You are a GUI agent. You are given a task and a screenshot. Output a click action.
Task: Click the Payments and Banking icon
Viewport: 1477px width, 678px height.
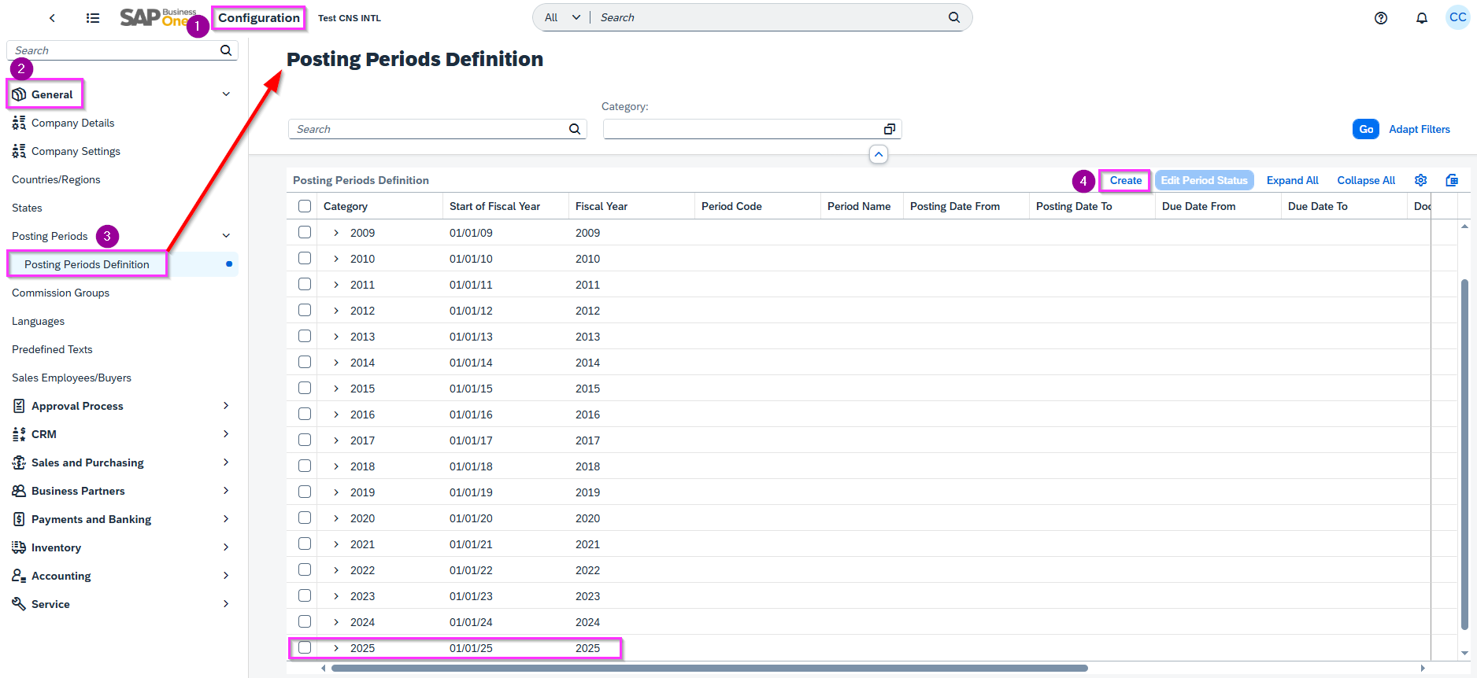coord(19,519)
